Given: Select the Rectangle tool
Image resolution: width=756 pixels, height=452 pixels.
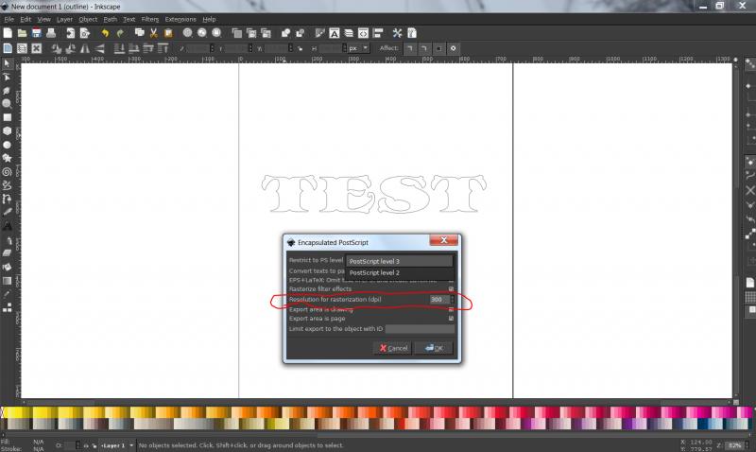Looking at the screenshot, I should pos(7,117).
